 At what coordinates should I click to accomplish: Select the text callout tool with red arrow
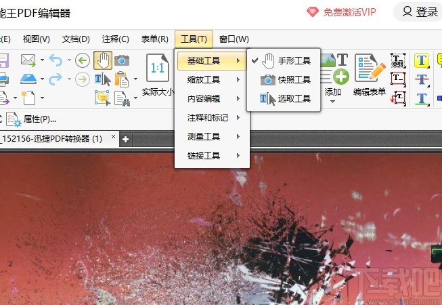coord(398,98)
